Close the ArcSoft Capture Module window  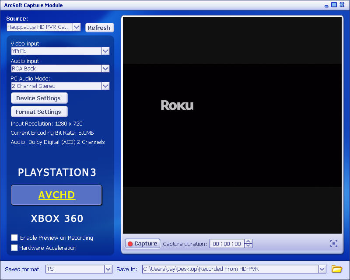pos(342,5)
